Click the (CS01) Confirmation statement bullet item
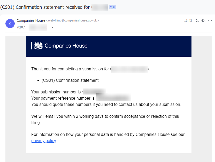 (70, 80)
